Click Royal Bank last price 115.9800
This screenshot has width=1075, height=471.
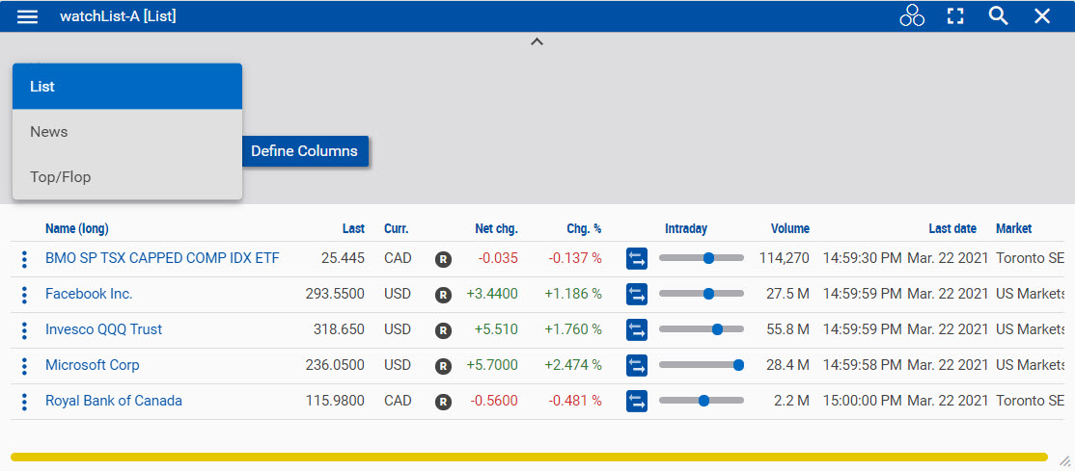pyautogui.click(x=335, y=401)
